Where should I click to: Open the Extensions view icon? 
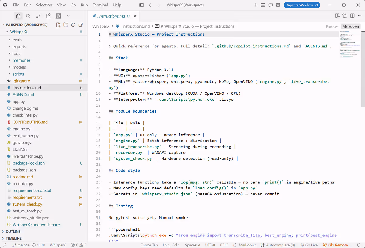point(48,16)
